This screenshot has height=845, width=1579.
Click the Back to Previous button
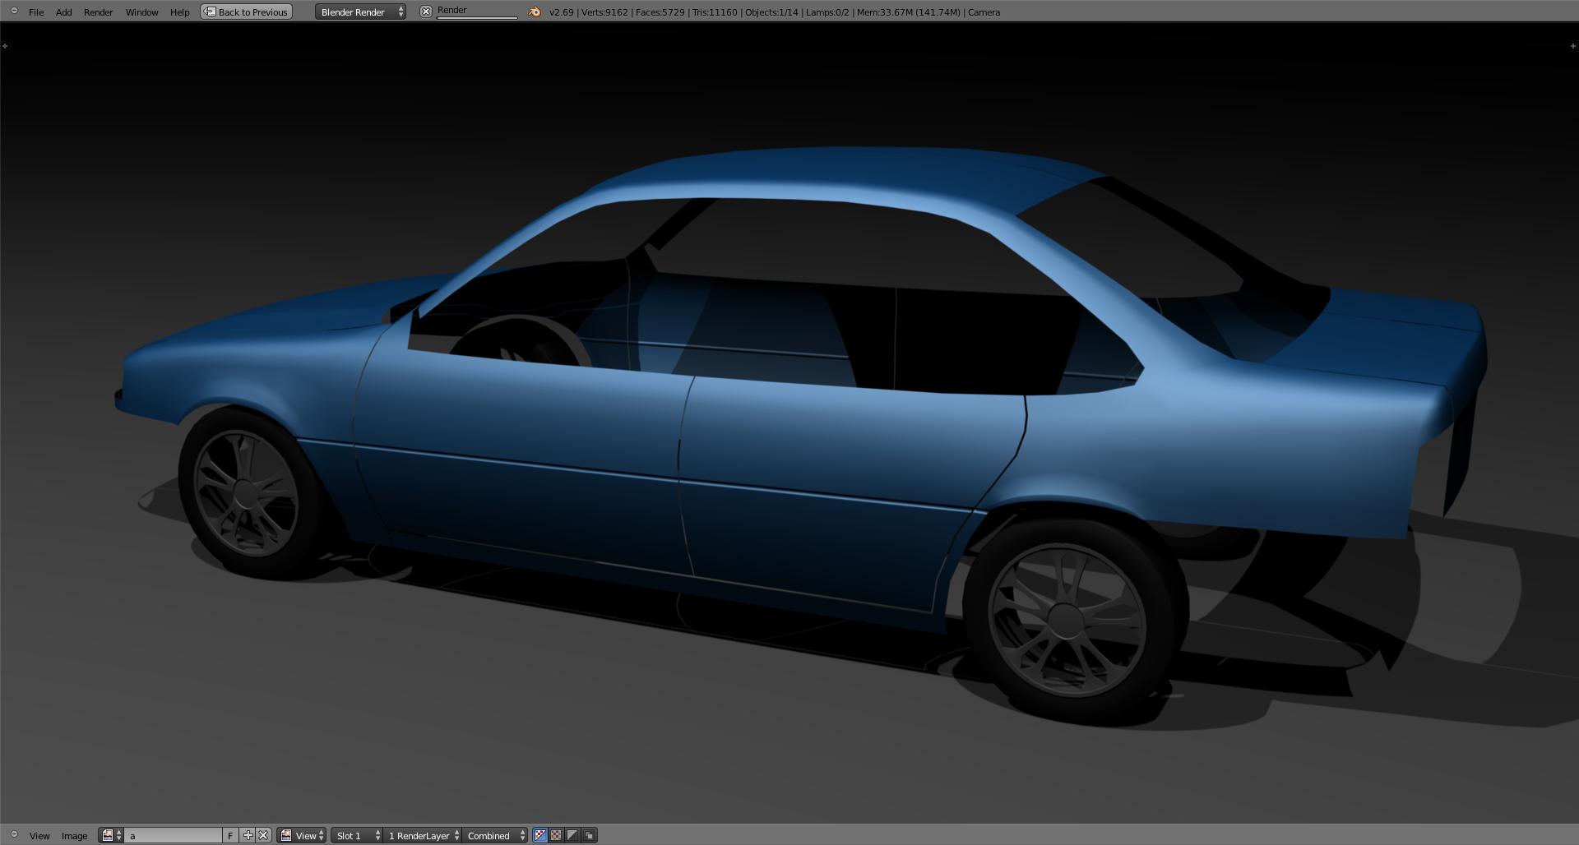coord(247,12)
